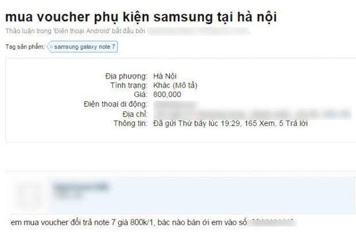Open the blurred thread starter's profile link
Screen dimensions: 356x239
point(198,31)
